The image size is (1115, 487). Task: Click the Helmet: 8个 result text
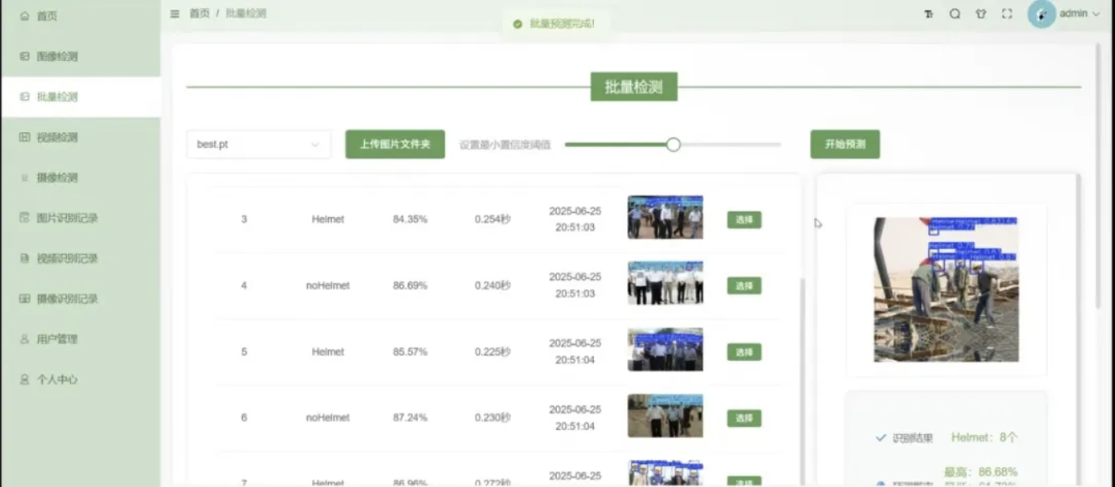pos(985,437)
